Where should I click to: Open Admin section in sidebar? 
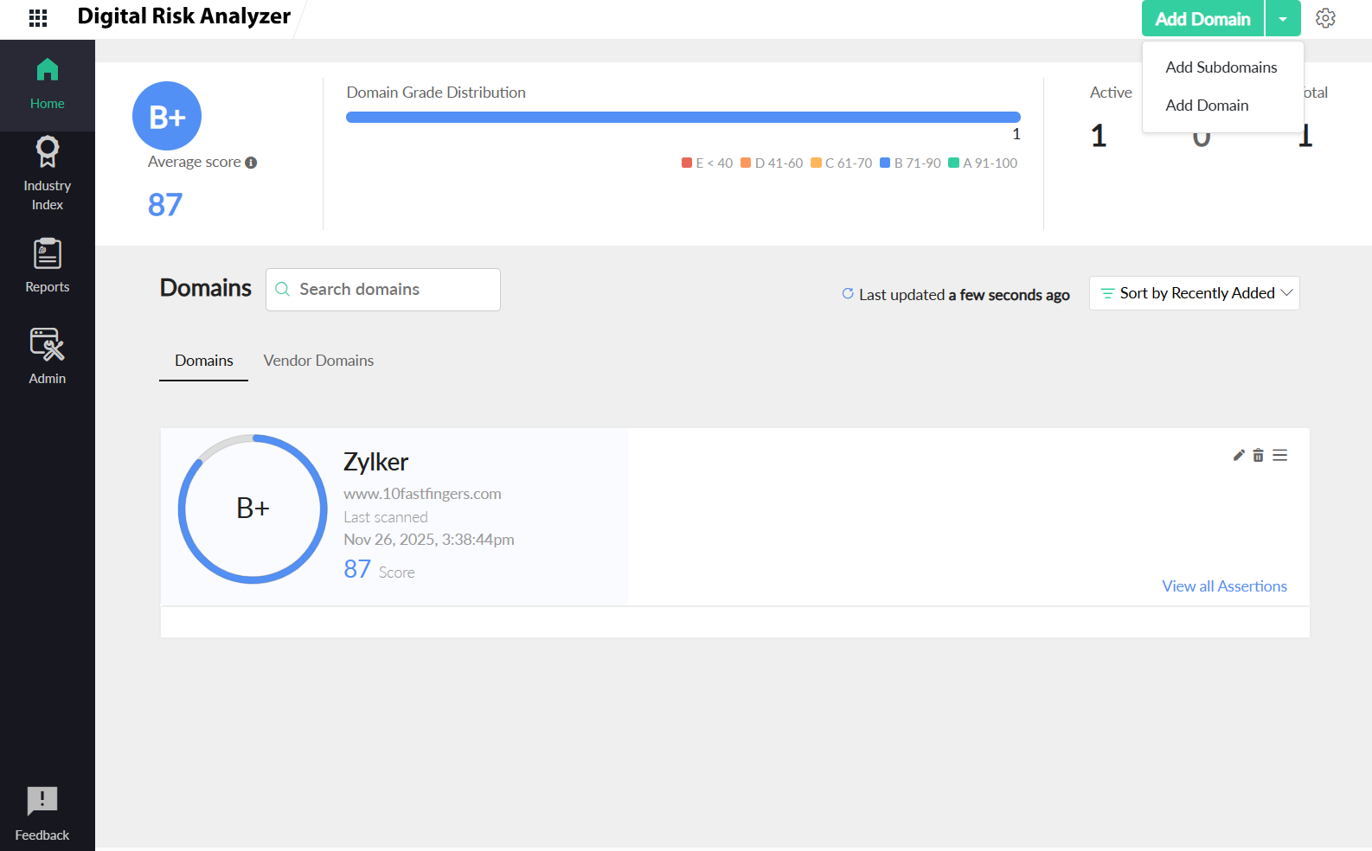click(47, 356)
